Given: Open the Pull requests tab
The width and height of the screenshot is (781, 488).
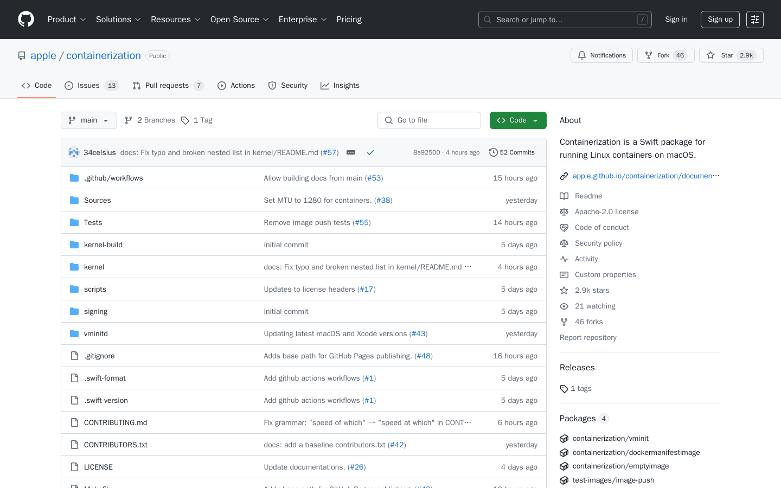Looking at the screenshot, I should tap(167, 85).
